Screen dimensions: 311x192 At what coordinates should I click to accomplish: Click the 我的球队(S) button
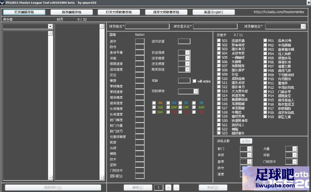click(x=53, y=188)
